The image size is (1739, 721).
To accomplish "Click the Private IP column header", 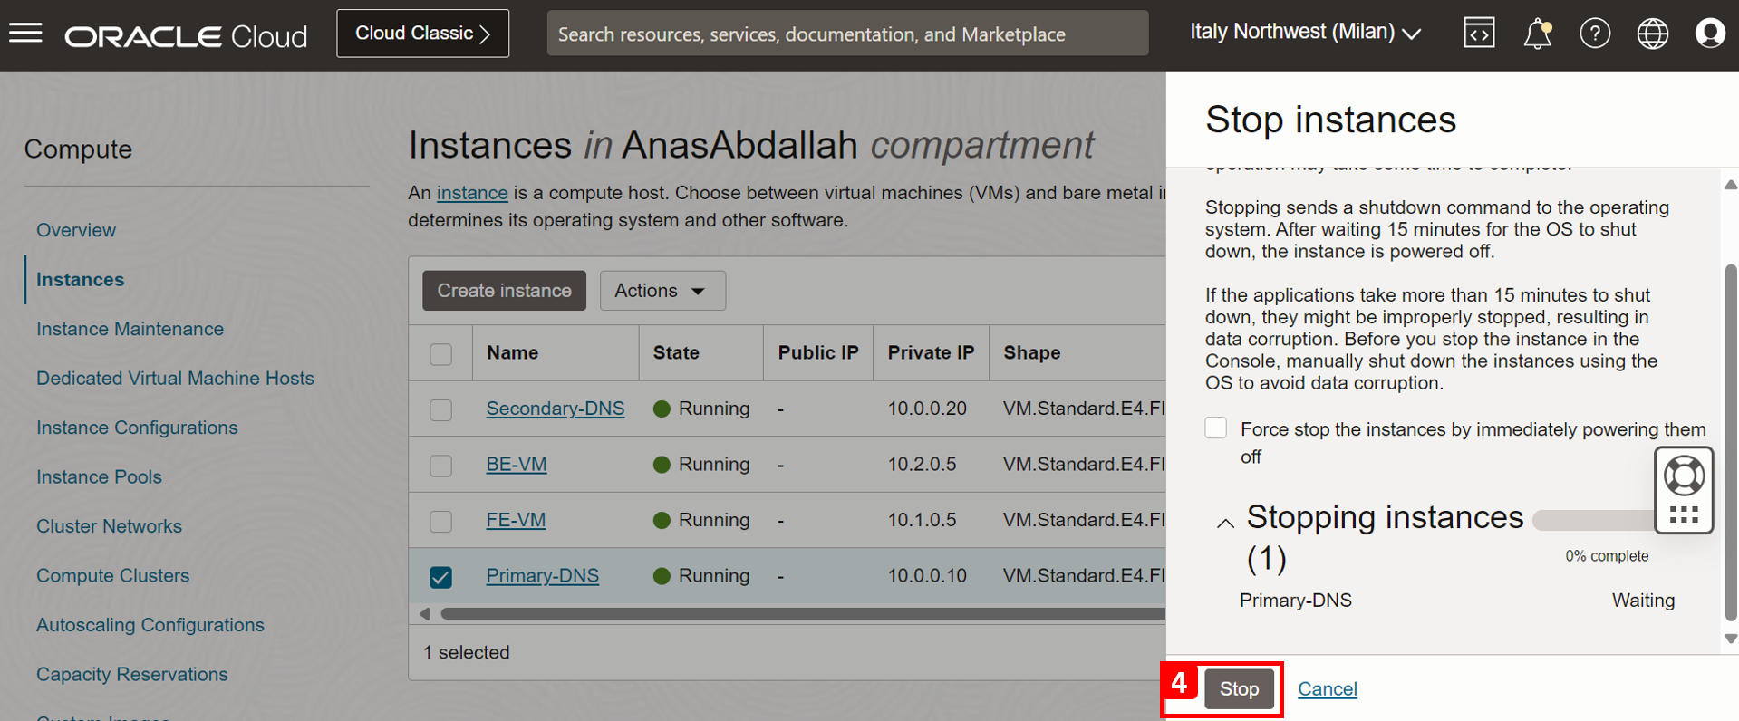I will coord(931,353).
